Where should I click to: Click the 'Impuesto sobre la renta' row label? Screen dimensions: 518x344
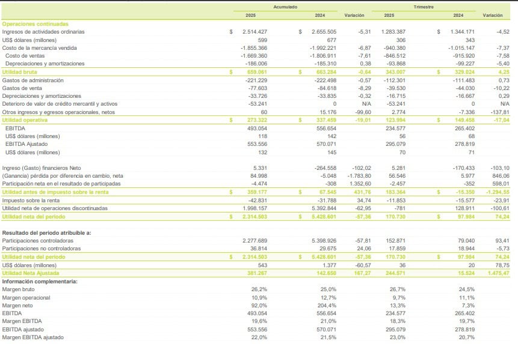(x=31, y=201)
